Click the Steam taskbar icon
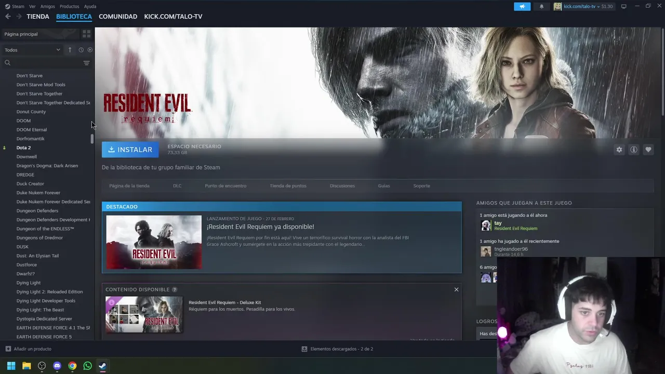Image resolution: width=665 pixels, height=374 pixels. click(x=103, y=366)
